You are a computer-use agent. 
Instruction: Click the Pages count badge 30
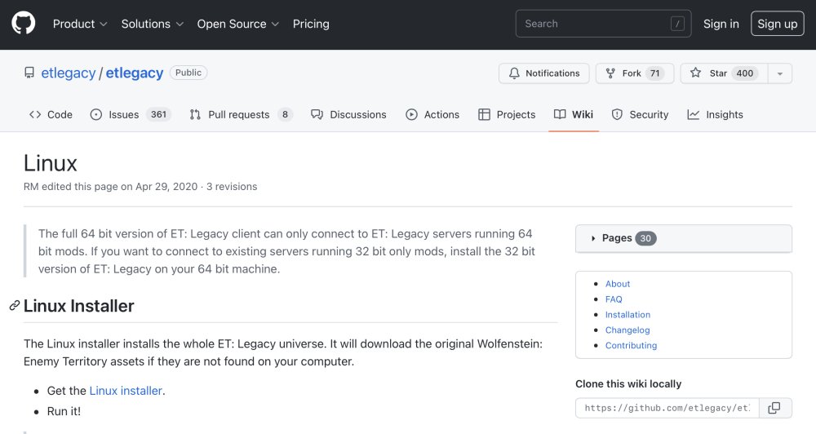click(x=645, y=238)
